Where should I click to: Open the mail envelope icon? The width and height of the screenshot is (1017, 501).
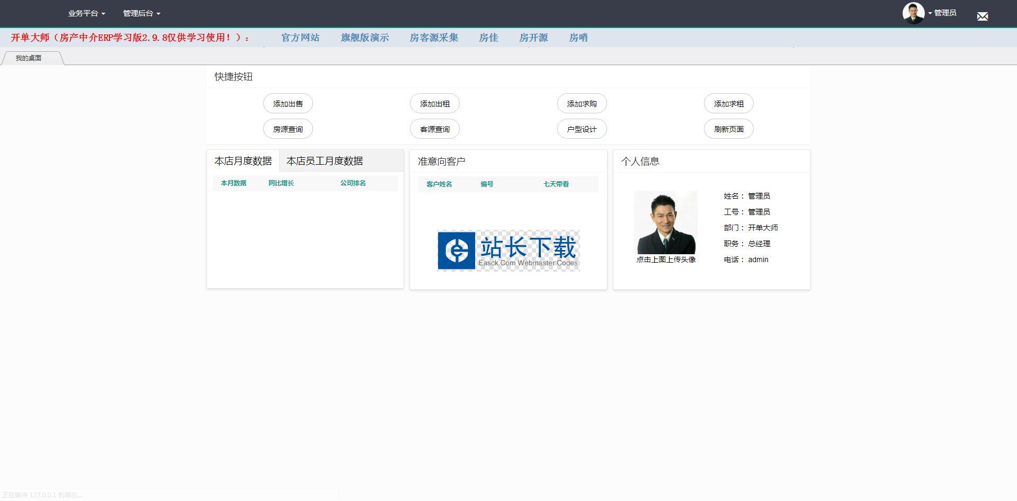tap(982, 16)
